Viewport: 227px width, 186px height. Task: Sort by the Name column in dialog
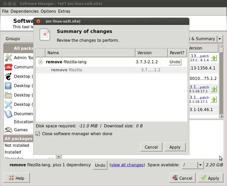(x=90, y=53)
